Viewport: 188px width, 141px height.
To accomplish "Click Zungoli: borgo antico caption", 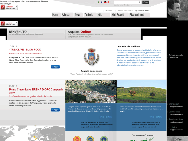I will tap(91, 71).
